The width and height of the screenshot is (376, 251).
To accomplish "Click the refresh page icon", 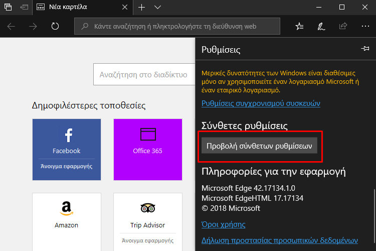I will click(x=55, y=26).
